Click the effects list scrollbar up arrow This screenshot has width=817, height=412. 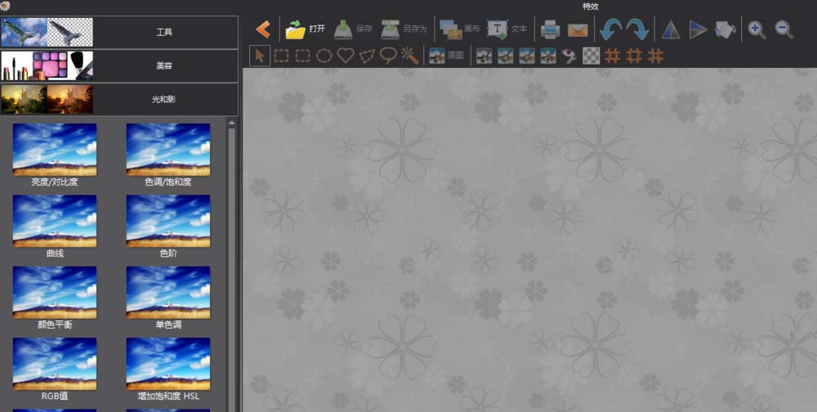pos(232,123)
